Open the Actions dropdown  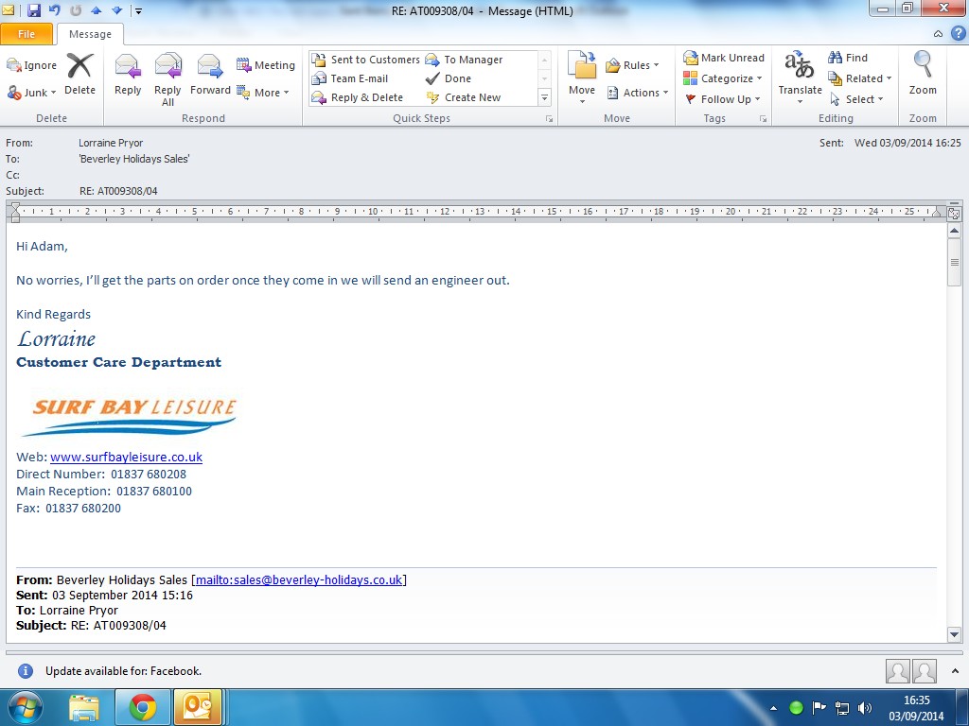click(638, 93)
